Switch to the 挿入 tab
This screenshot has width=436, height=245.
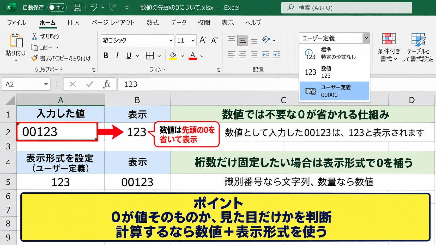73,23
